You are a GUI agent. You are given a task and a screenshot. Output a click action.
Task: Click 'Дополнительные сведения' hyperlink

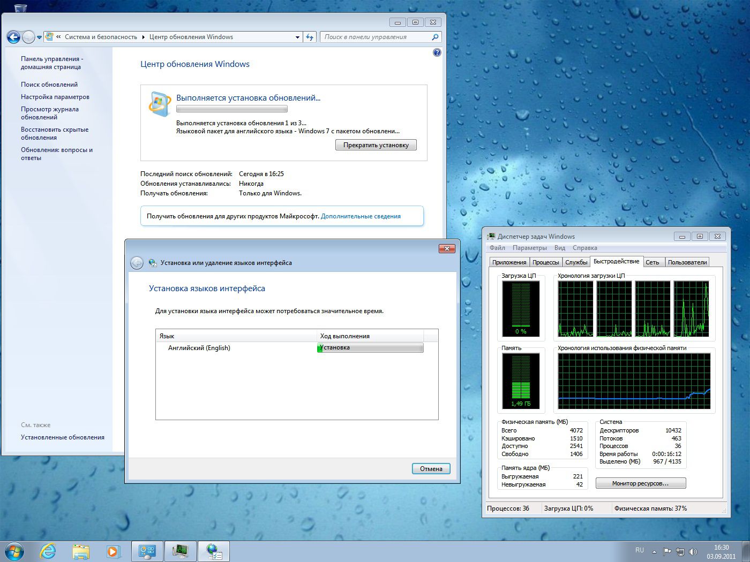tap(361, 216)
